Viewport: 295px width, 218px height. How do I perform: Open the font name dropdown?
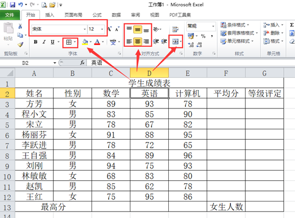tap(85, 29)
